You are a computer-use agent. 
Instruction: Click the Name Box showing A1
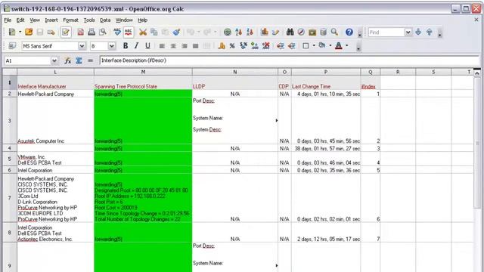pos(28,60)
